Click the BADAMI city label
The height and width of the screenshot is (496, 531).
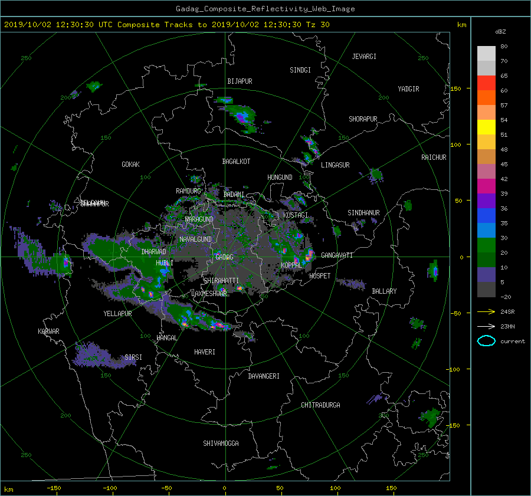pos(234,195)
